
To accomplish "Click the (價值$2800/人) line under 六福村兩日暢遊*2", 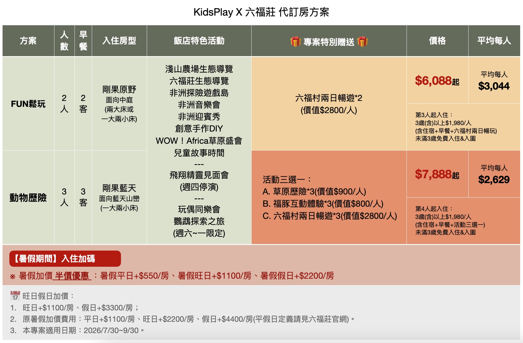I will pyautogui.click(x=329, y=110).
